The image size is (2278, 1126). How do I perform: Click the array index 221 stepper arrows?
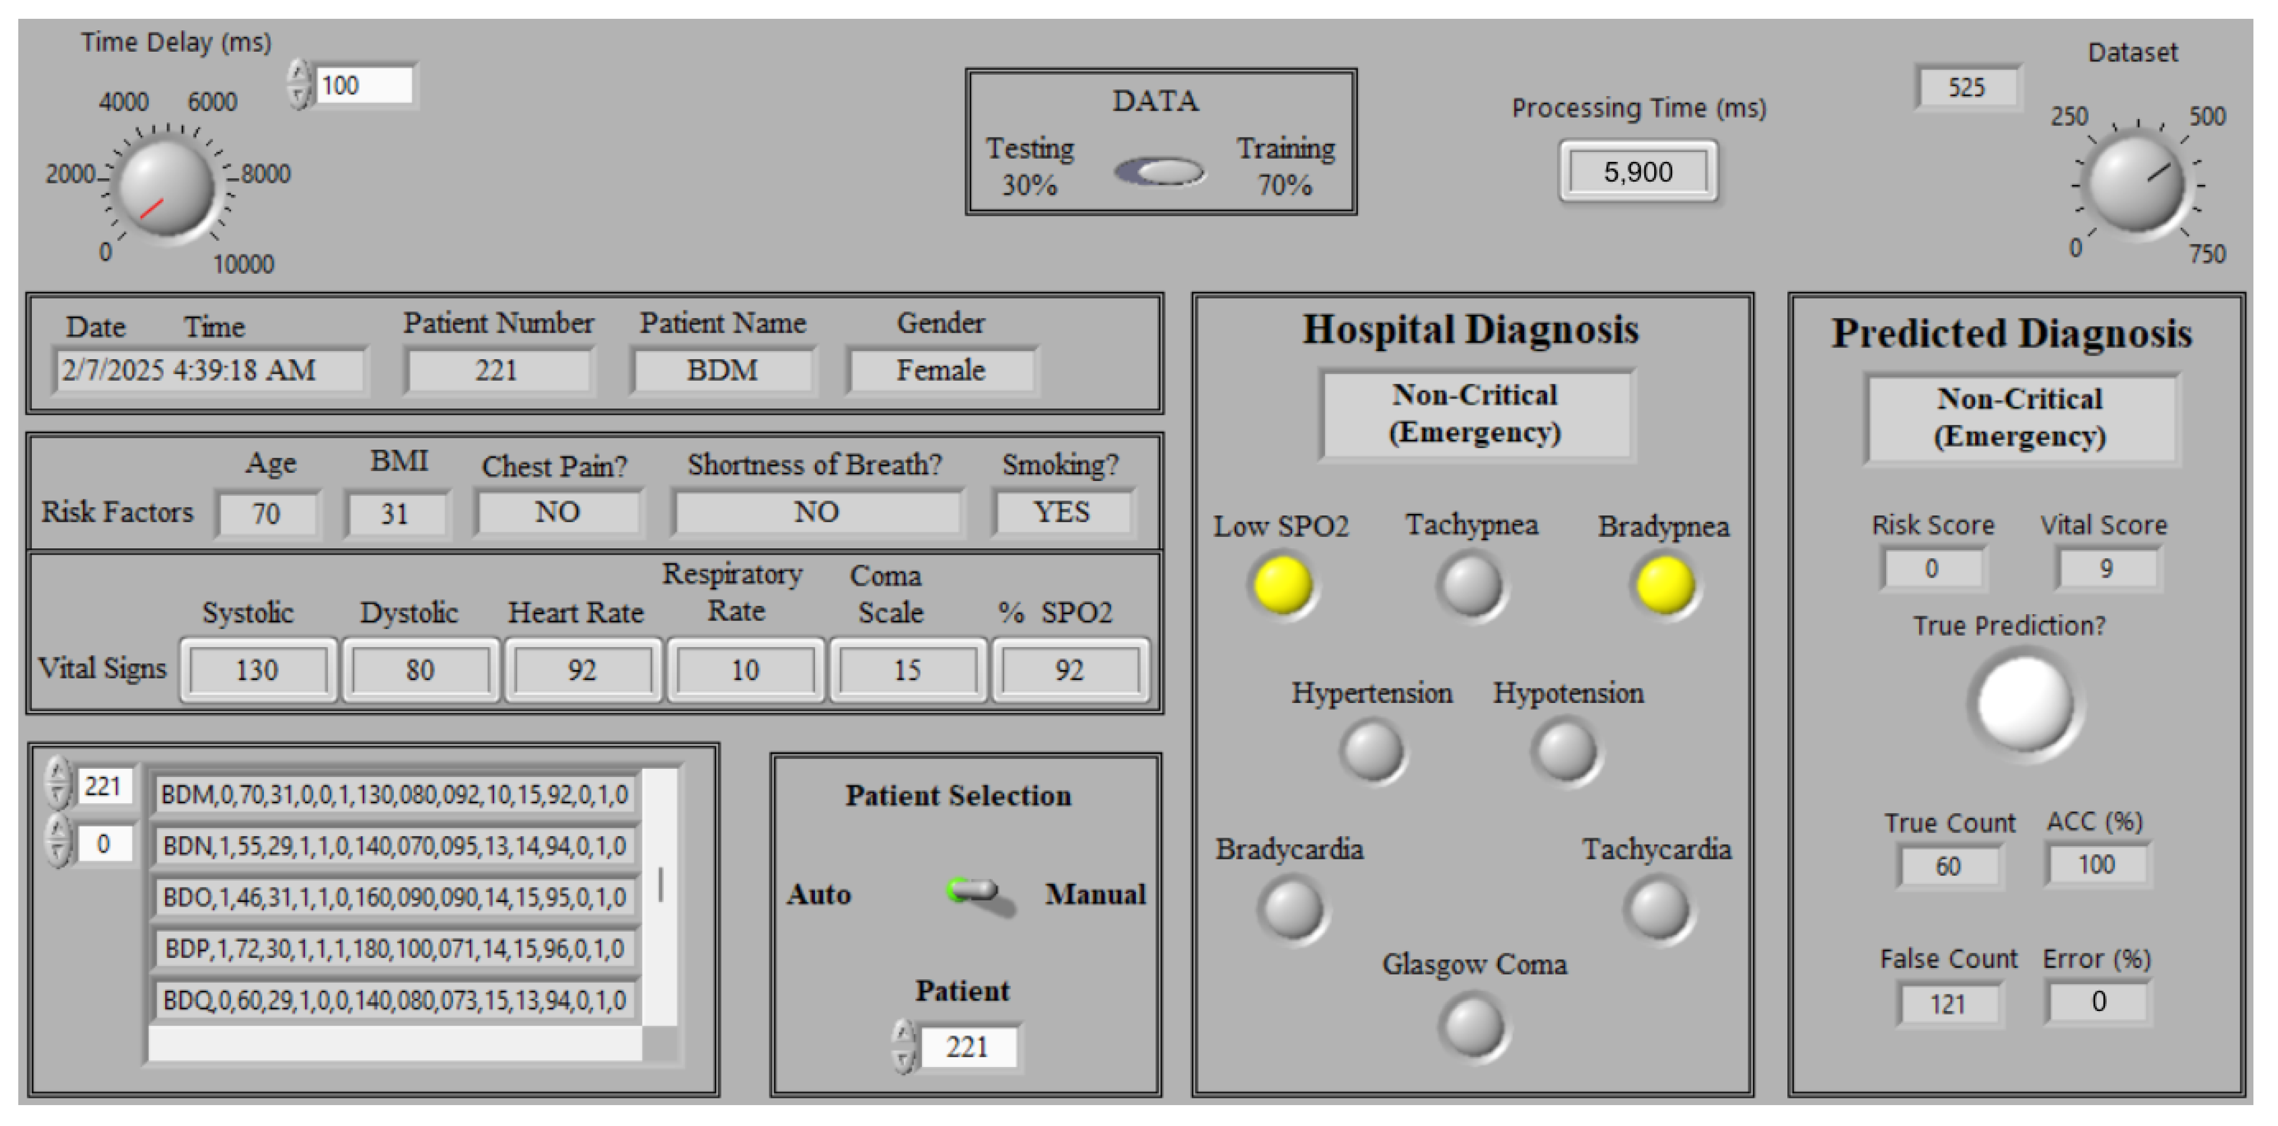(x=59, y=783)
